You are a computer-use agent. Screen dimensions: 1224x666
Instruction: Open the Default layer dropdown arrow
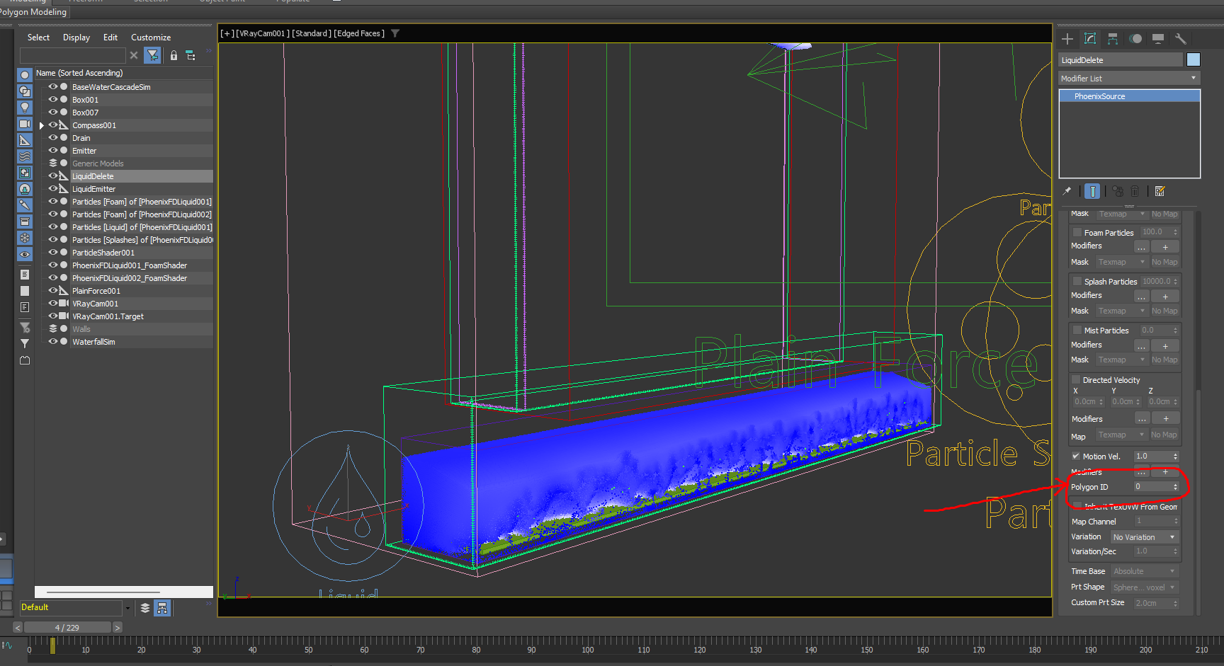tap(127, 608)
